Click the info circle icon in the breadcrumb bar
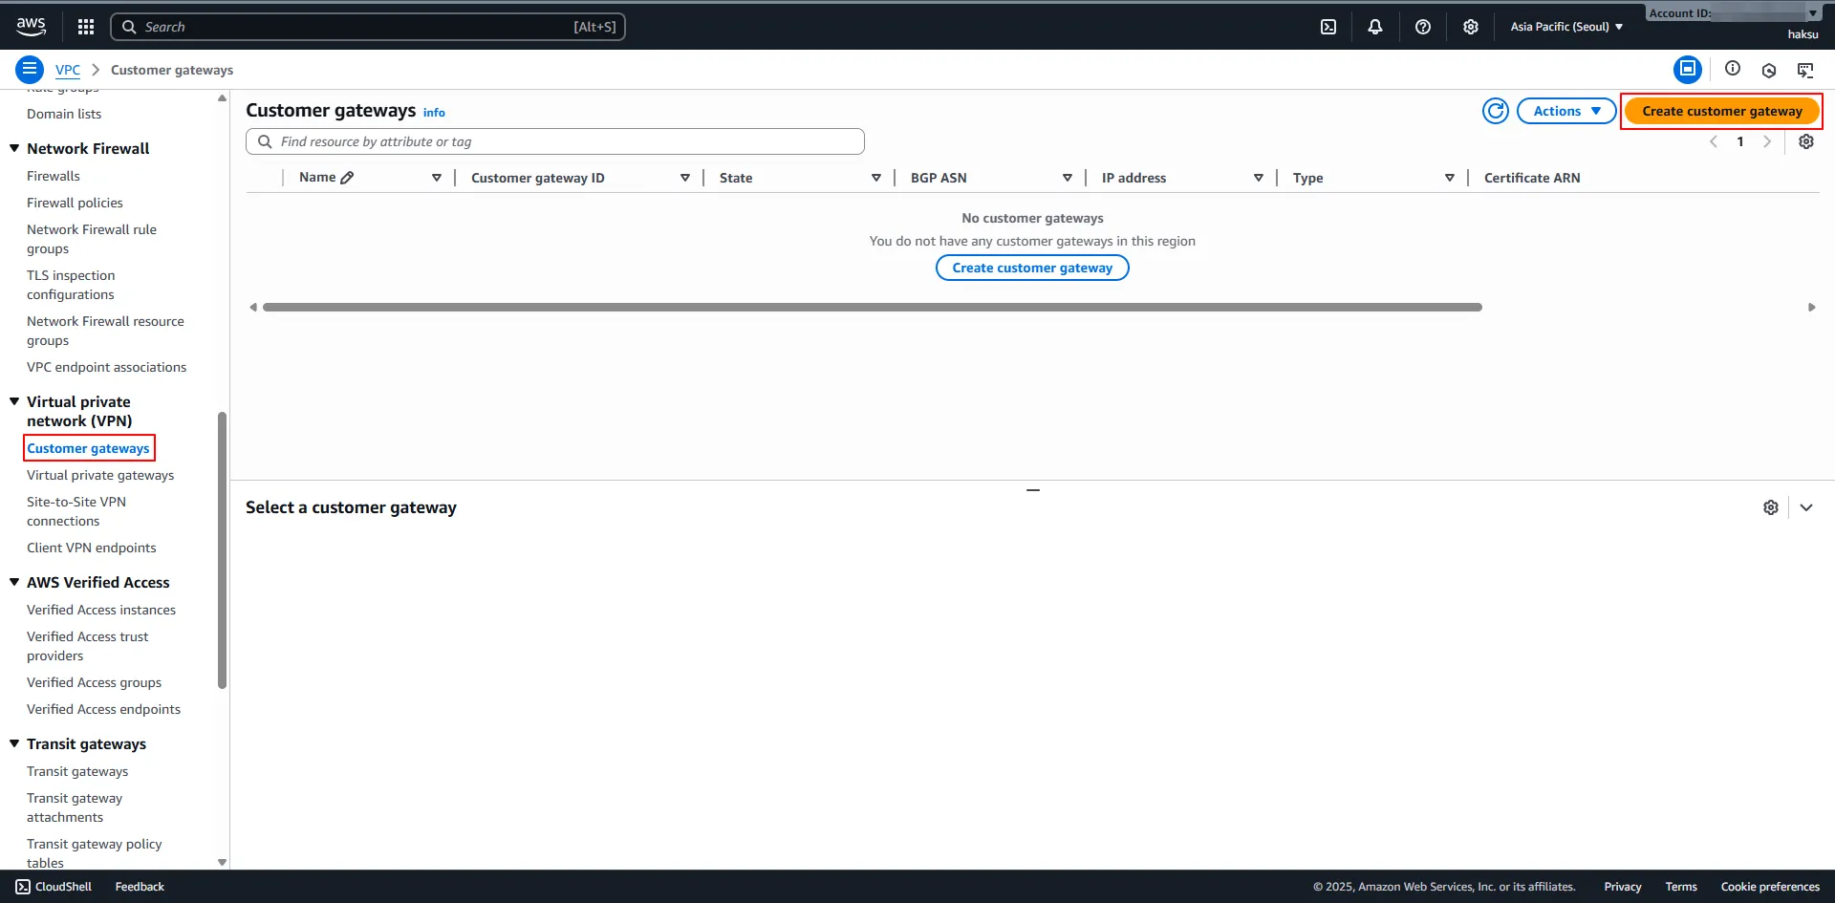 click(x=1733, y=69)
